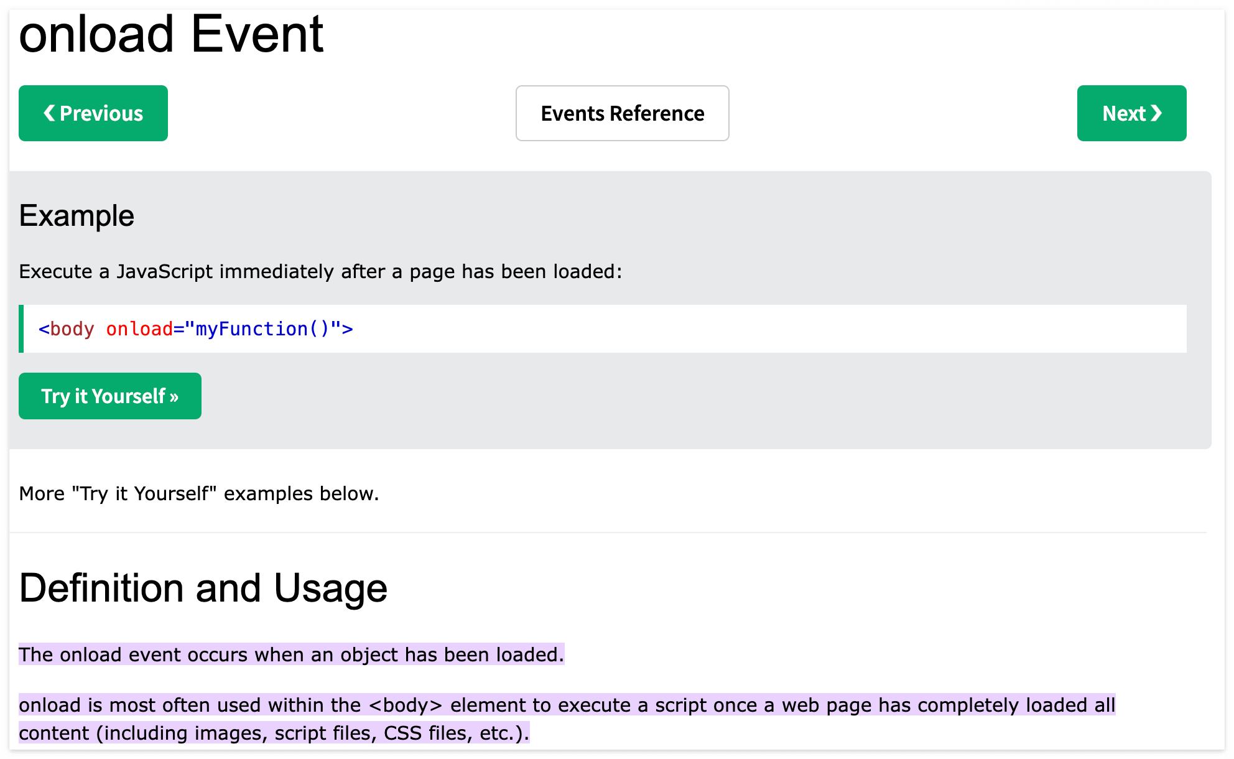1234x759 pixels.
Task: Go to the Previous page
Action: (x=93, y=113)
